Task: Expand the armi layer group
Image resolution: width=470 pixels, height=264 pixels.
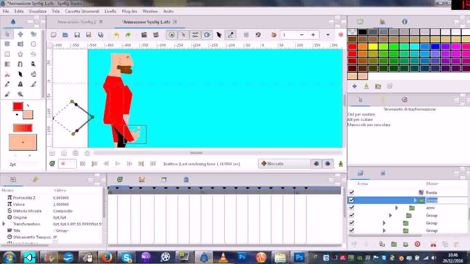Action: point(397,208)
